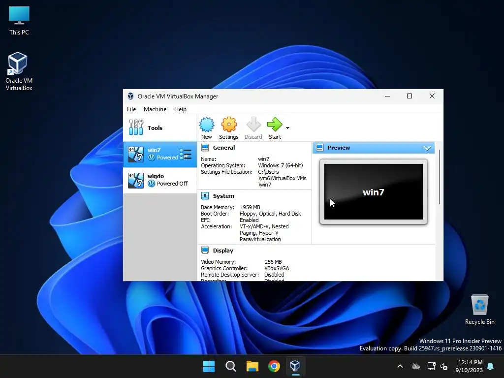Open Oracle VM VirtualBox desktop shortcut
The height and width of the screenshot is (378, 504).
tap(19, 71)
